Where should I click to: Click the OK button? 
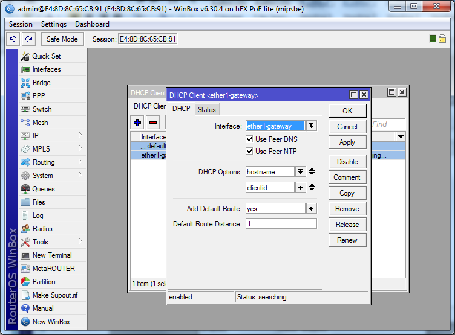click(x=347, y=111)
